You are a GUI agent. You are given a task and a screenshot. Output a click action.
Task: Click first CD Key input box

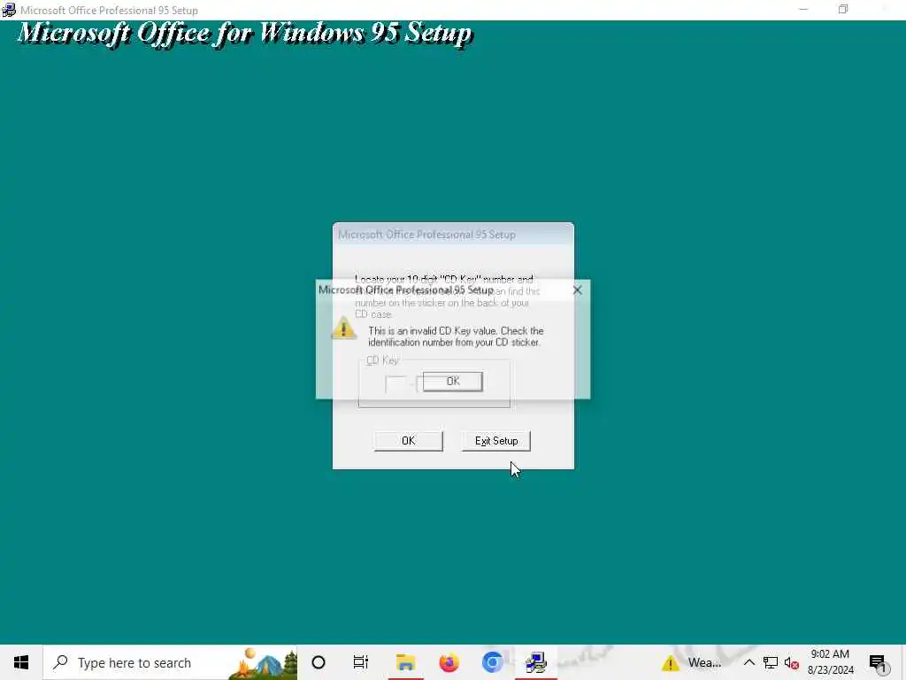pos(395,384)
